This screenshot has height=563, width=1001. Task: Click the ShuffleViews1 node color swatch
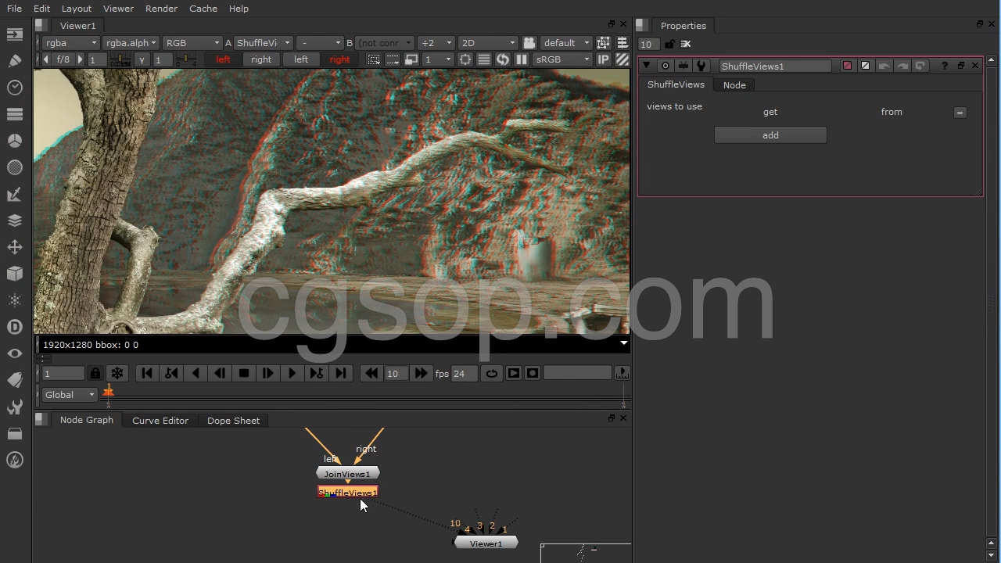[847, 66]
